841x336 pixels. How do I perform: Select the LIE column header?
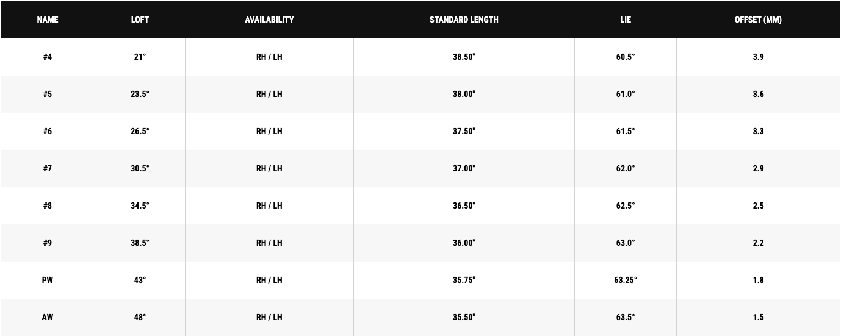coord(626,20)
